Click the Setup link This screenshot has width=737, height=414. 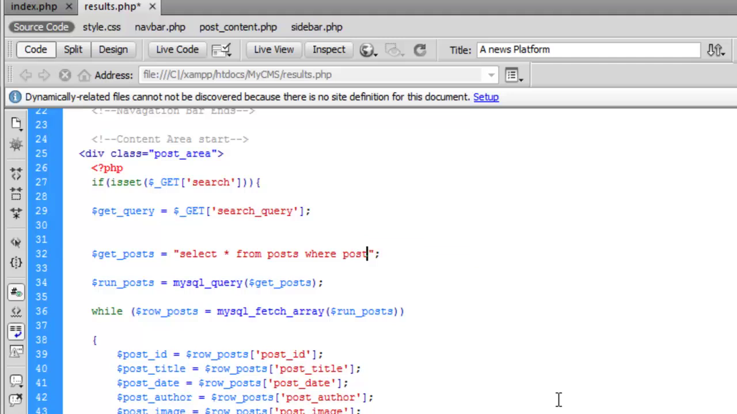click(486, 97)
